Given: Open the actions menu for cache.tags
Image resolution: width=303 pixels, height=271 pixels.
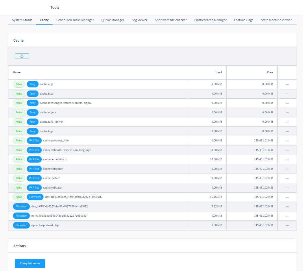Looking at the screenshot, I should pyautogui.click(x=287, y=131).
